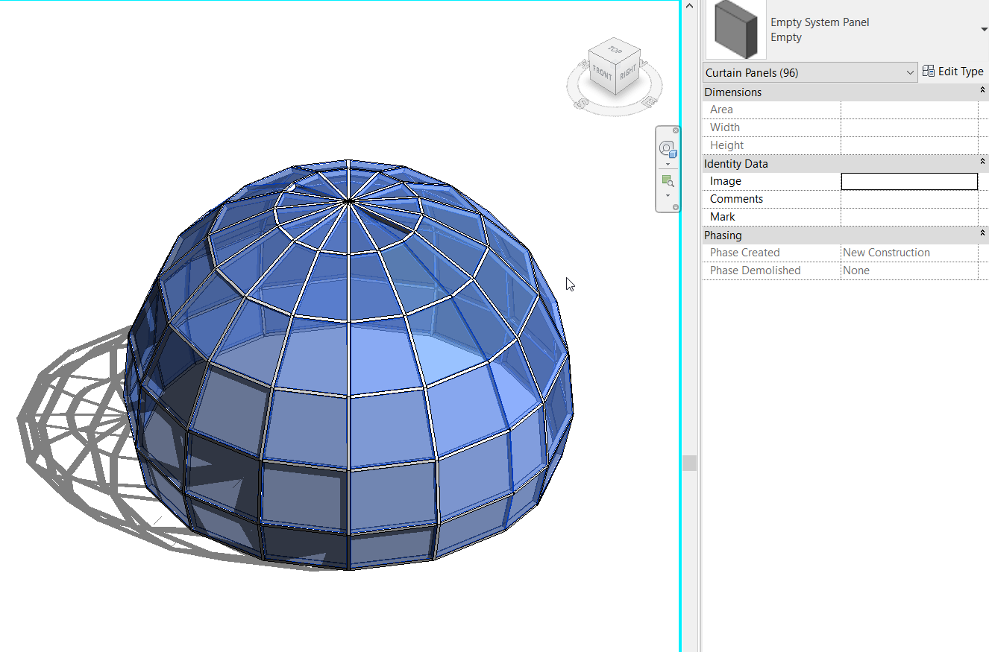This screenshot has height=652, width=989.
Task: Open the steering wheel options arrow
Action: click(666, 163)
